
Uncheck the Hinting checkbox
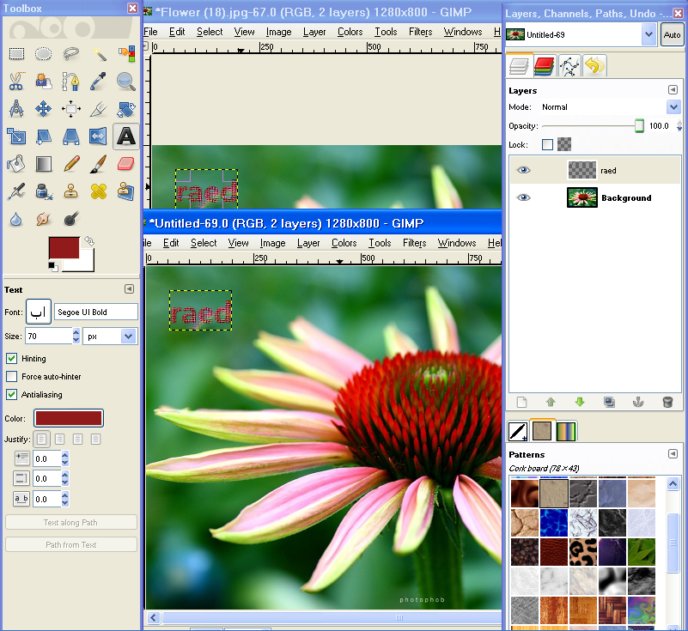(12, 358)
